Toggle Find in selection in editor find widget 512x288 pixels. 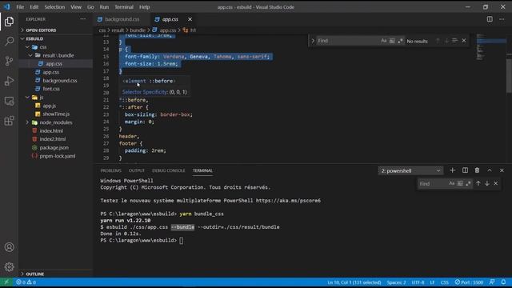coord(454,41)
